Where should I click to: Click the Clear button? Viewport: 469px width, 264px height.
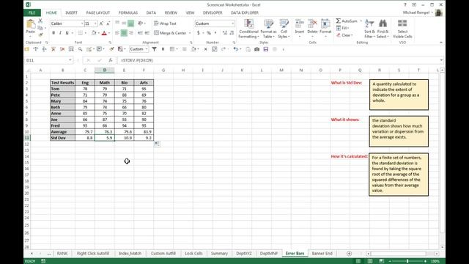pos(344,35)
